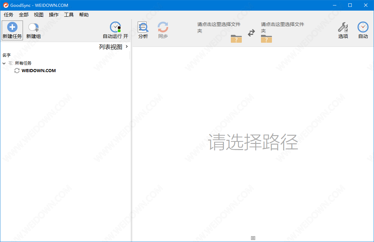Choose the right folder via question-mark folder icon

pyautogui.click(x=266, y=39)
